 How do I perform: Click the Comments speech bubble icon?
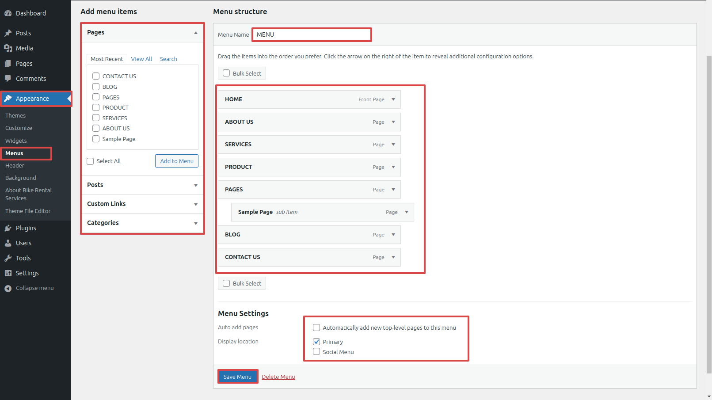pyautogui.click(x=8, y=79)
